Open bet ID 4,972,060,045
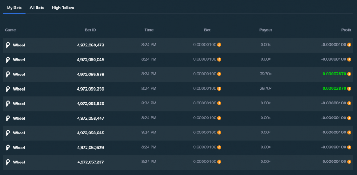 click(x=91, y=60)
